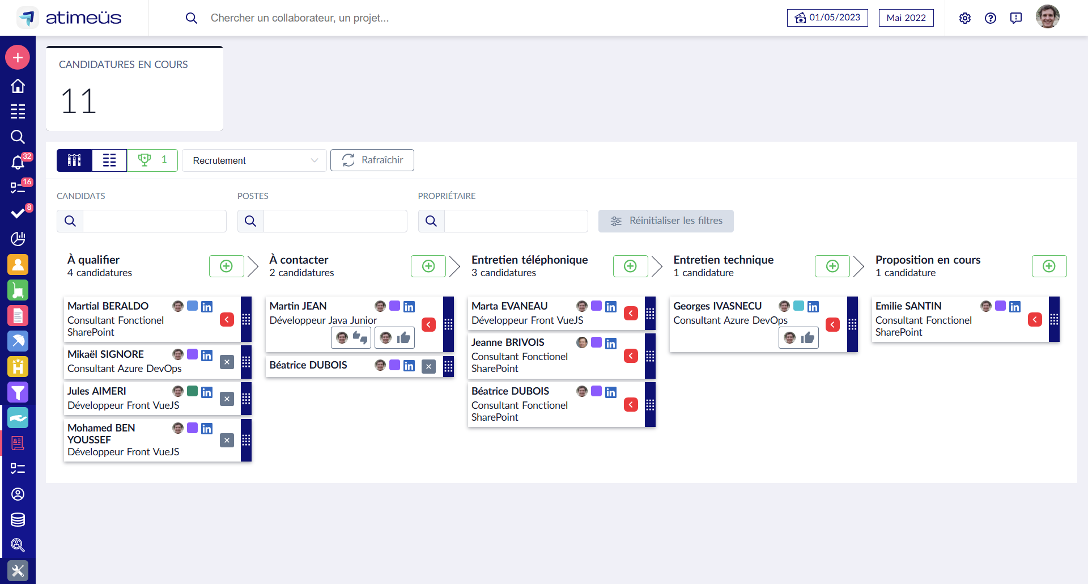Click the Rafraîchir button

[x=372, y=160]
